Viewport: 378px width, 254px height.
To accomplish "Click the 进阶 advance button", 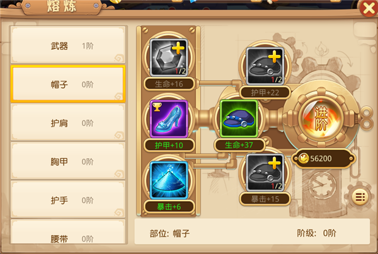I will click(x=321, y=118).
